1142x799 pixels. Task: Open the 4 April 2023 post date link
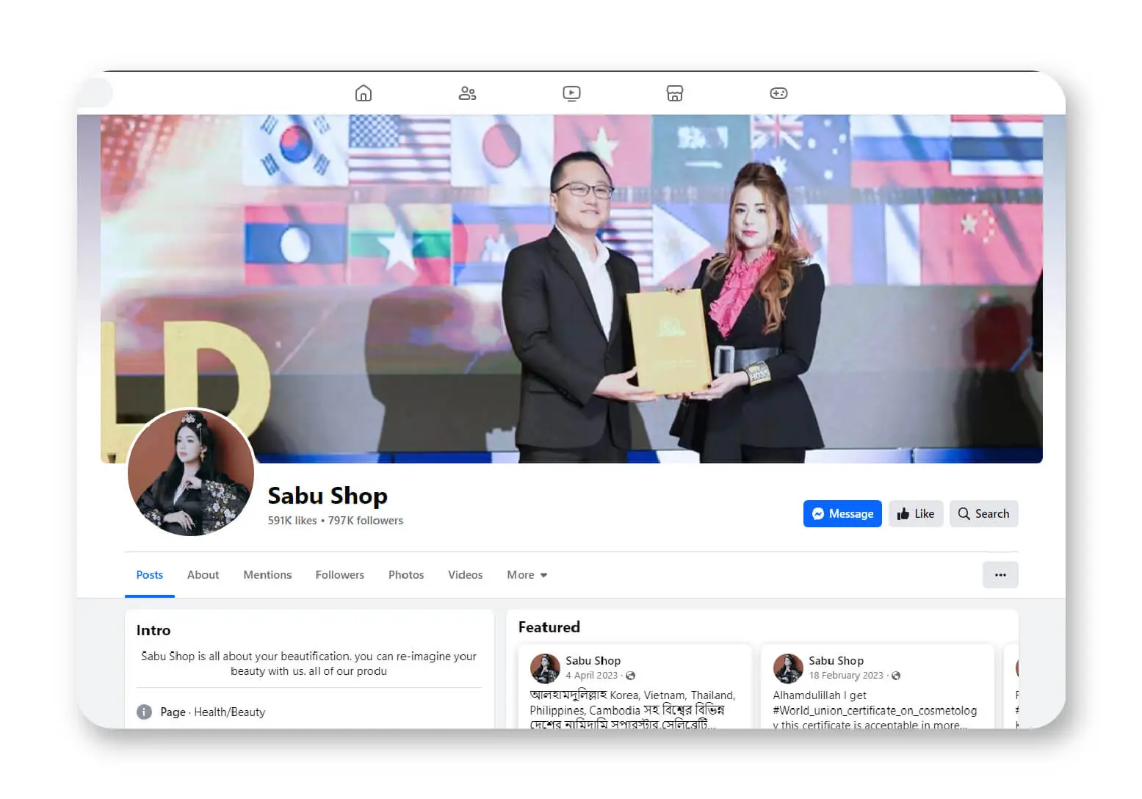click(x=591, y=676)
